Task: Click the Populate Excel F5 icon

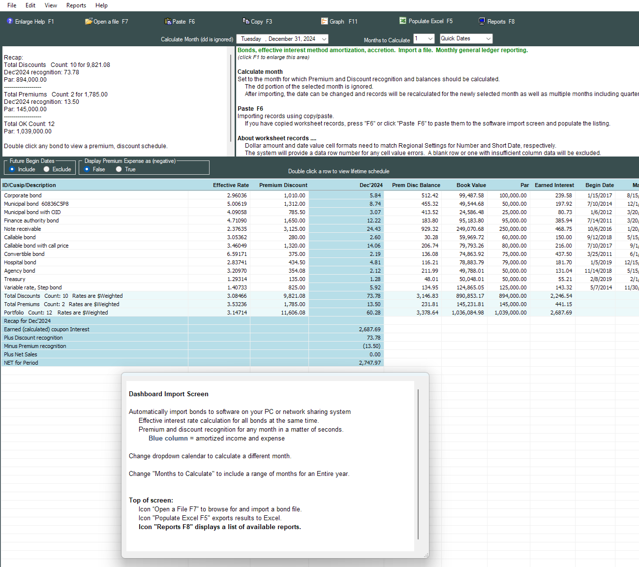Action: [403, 21]
